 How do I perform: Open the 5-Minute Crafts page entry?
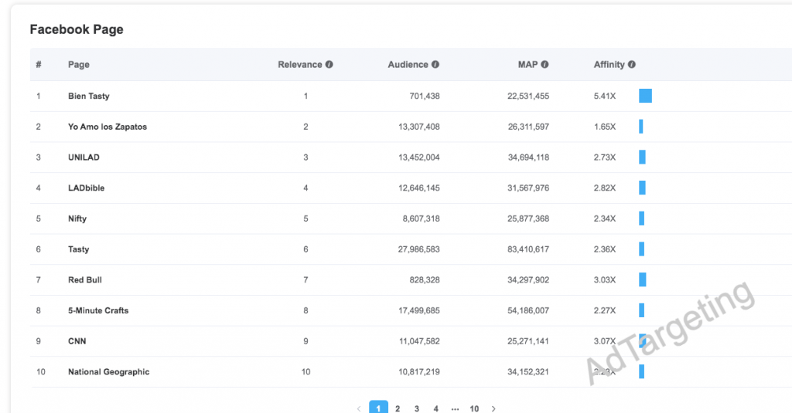[98, 310]
